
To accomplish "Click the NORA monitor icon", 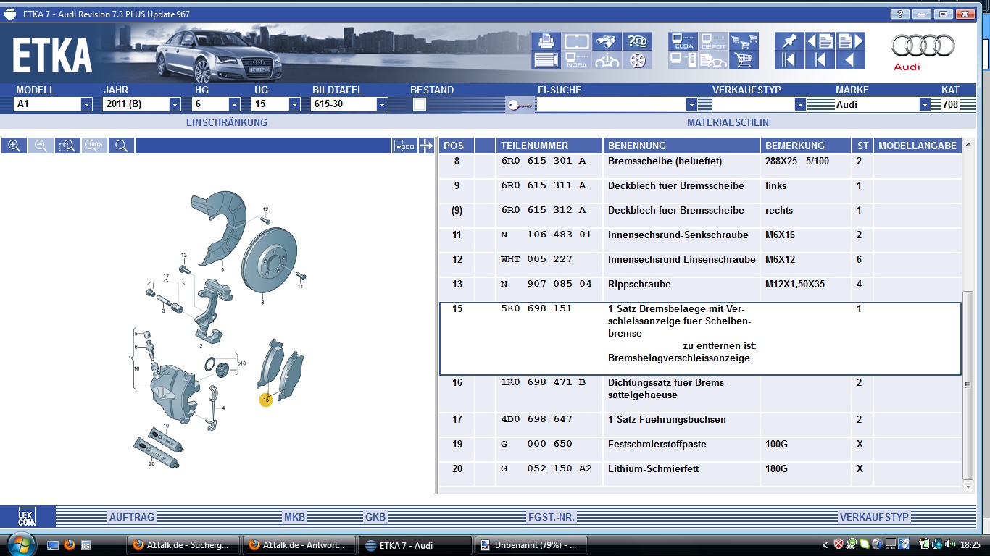I will [577, 60].
